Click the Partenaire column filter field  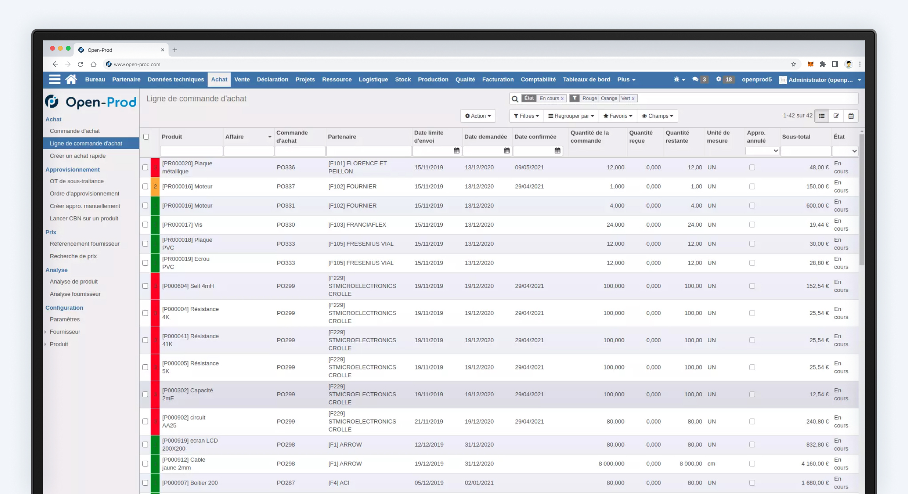[369, 151]
